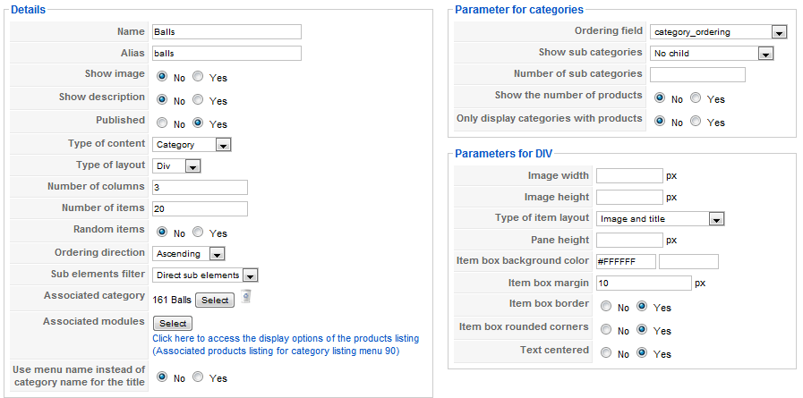Disable Item box border with No
This screenshot has height=398, width=803.
coord(606,307)
